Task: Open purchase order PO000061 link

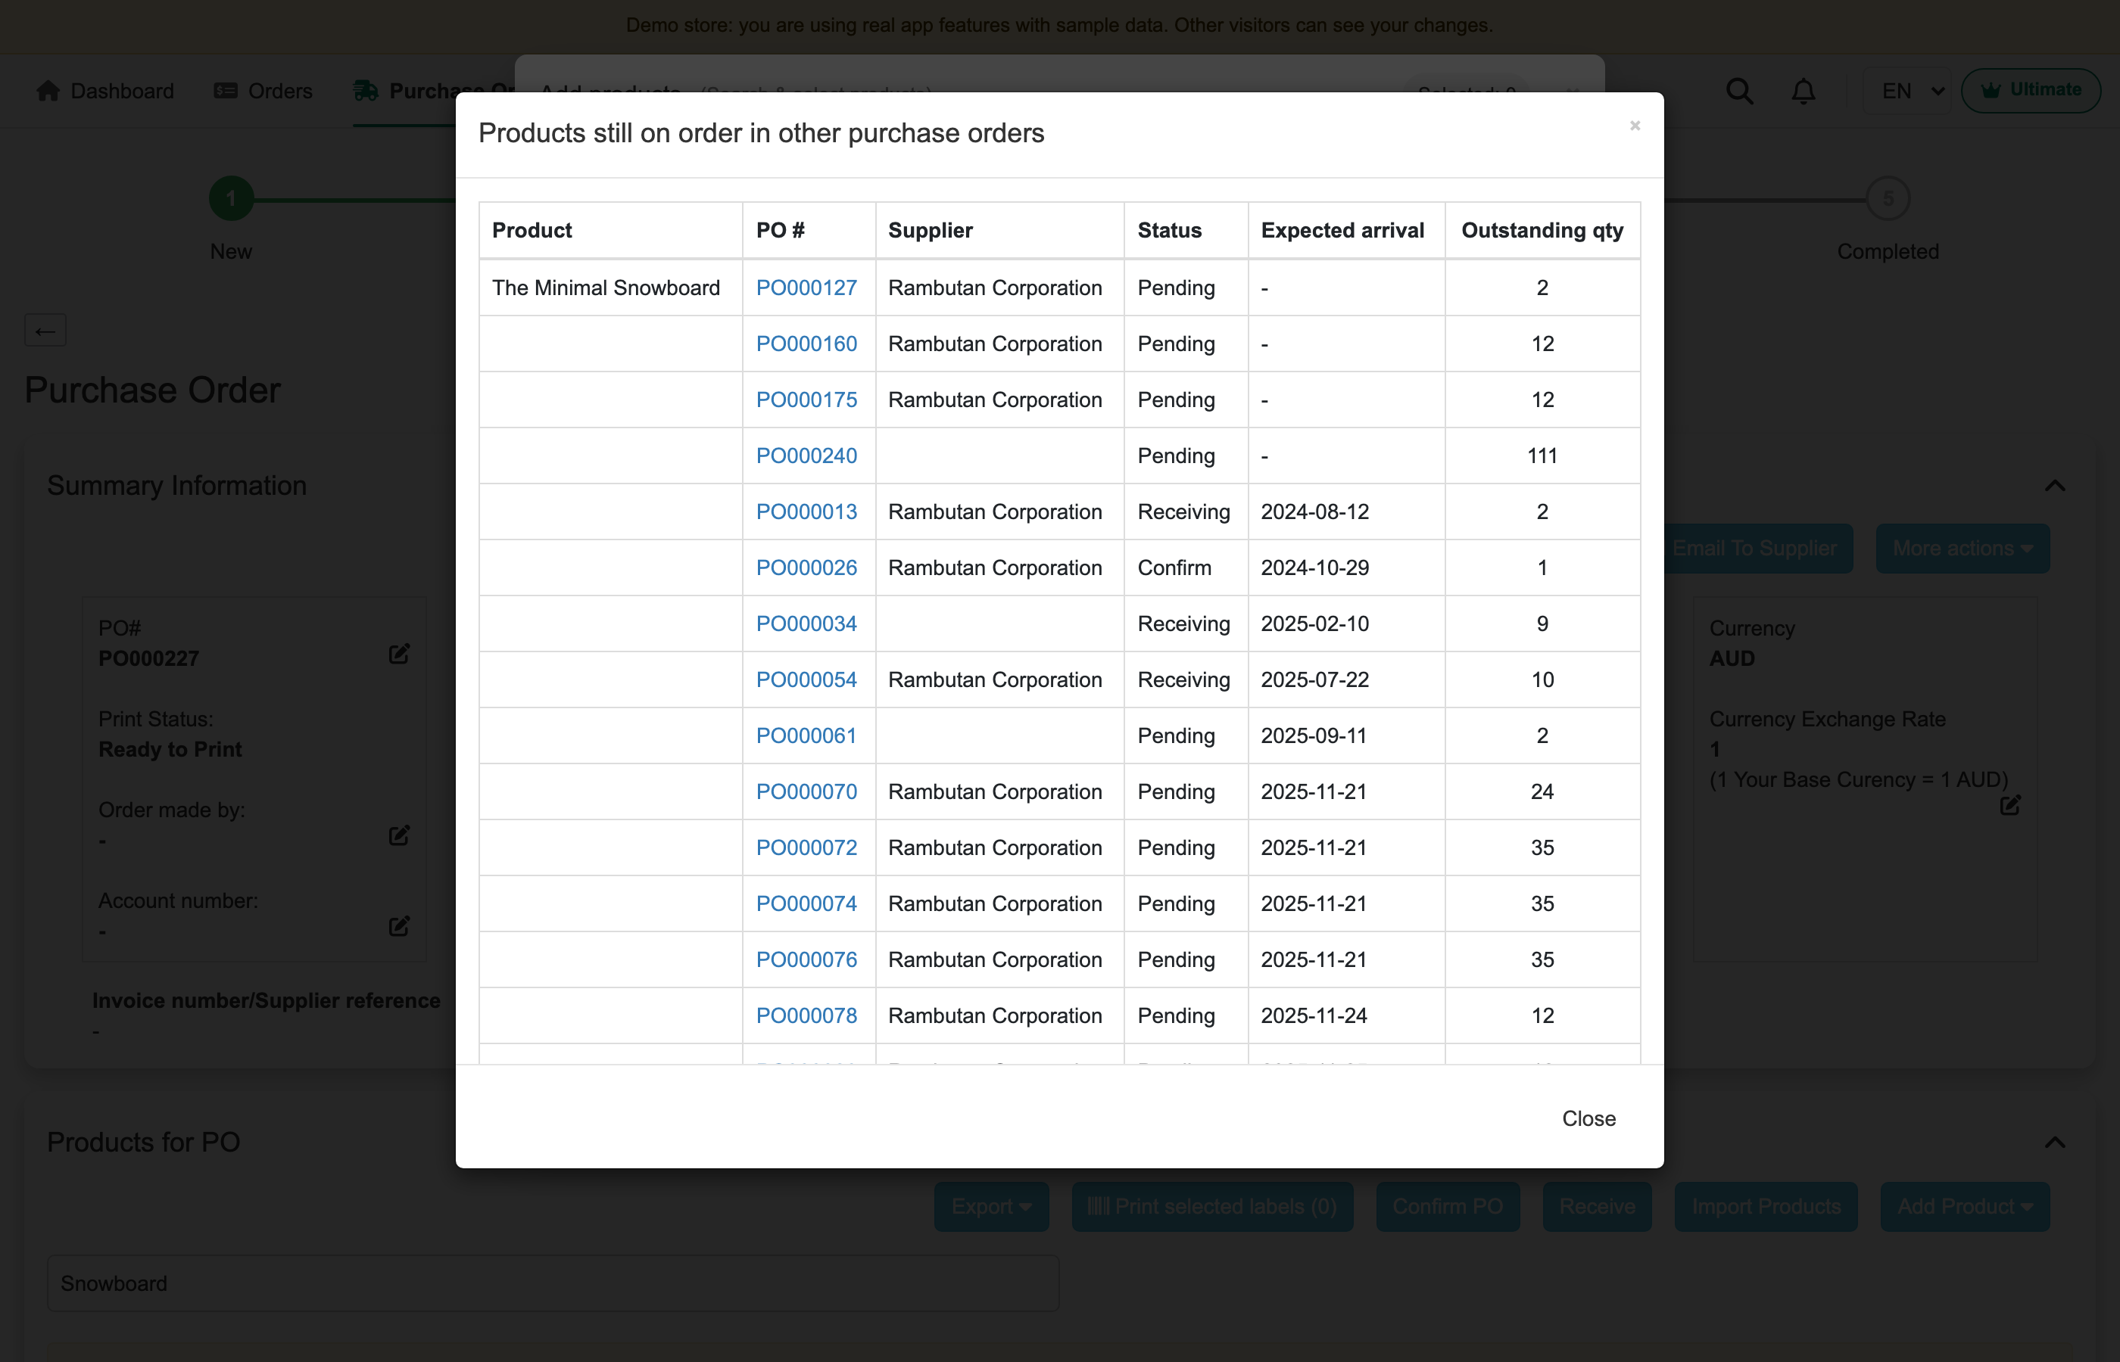Action: 806,735
